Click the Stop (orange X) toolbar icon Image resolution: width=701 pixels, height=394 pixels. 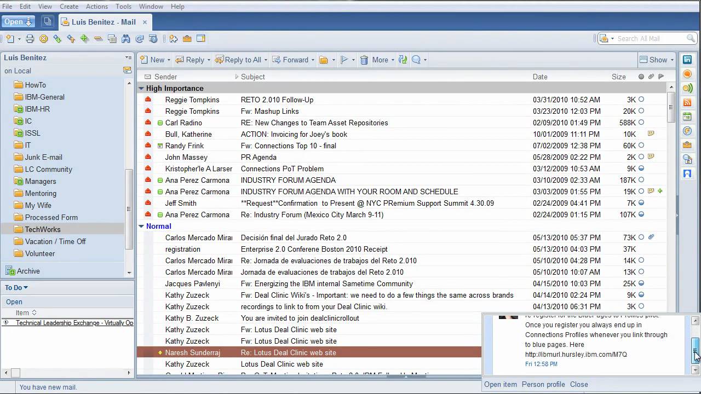[44, 39]
